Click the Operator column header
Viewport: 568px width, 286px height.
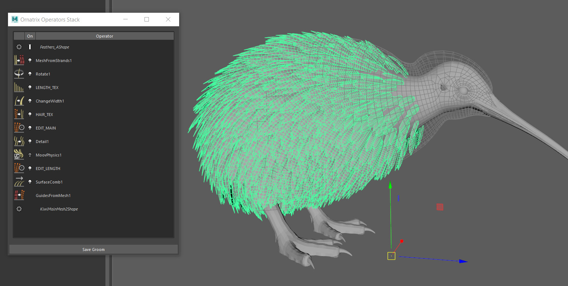click(104, 36)
